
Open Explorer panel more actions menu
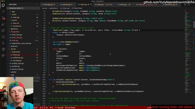click(x=37, y=5)
